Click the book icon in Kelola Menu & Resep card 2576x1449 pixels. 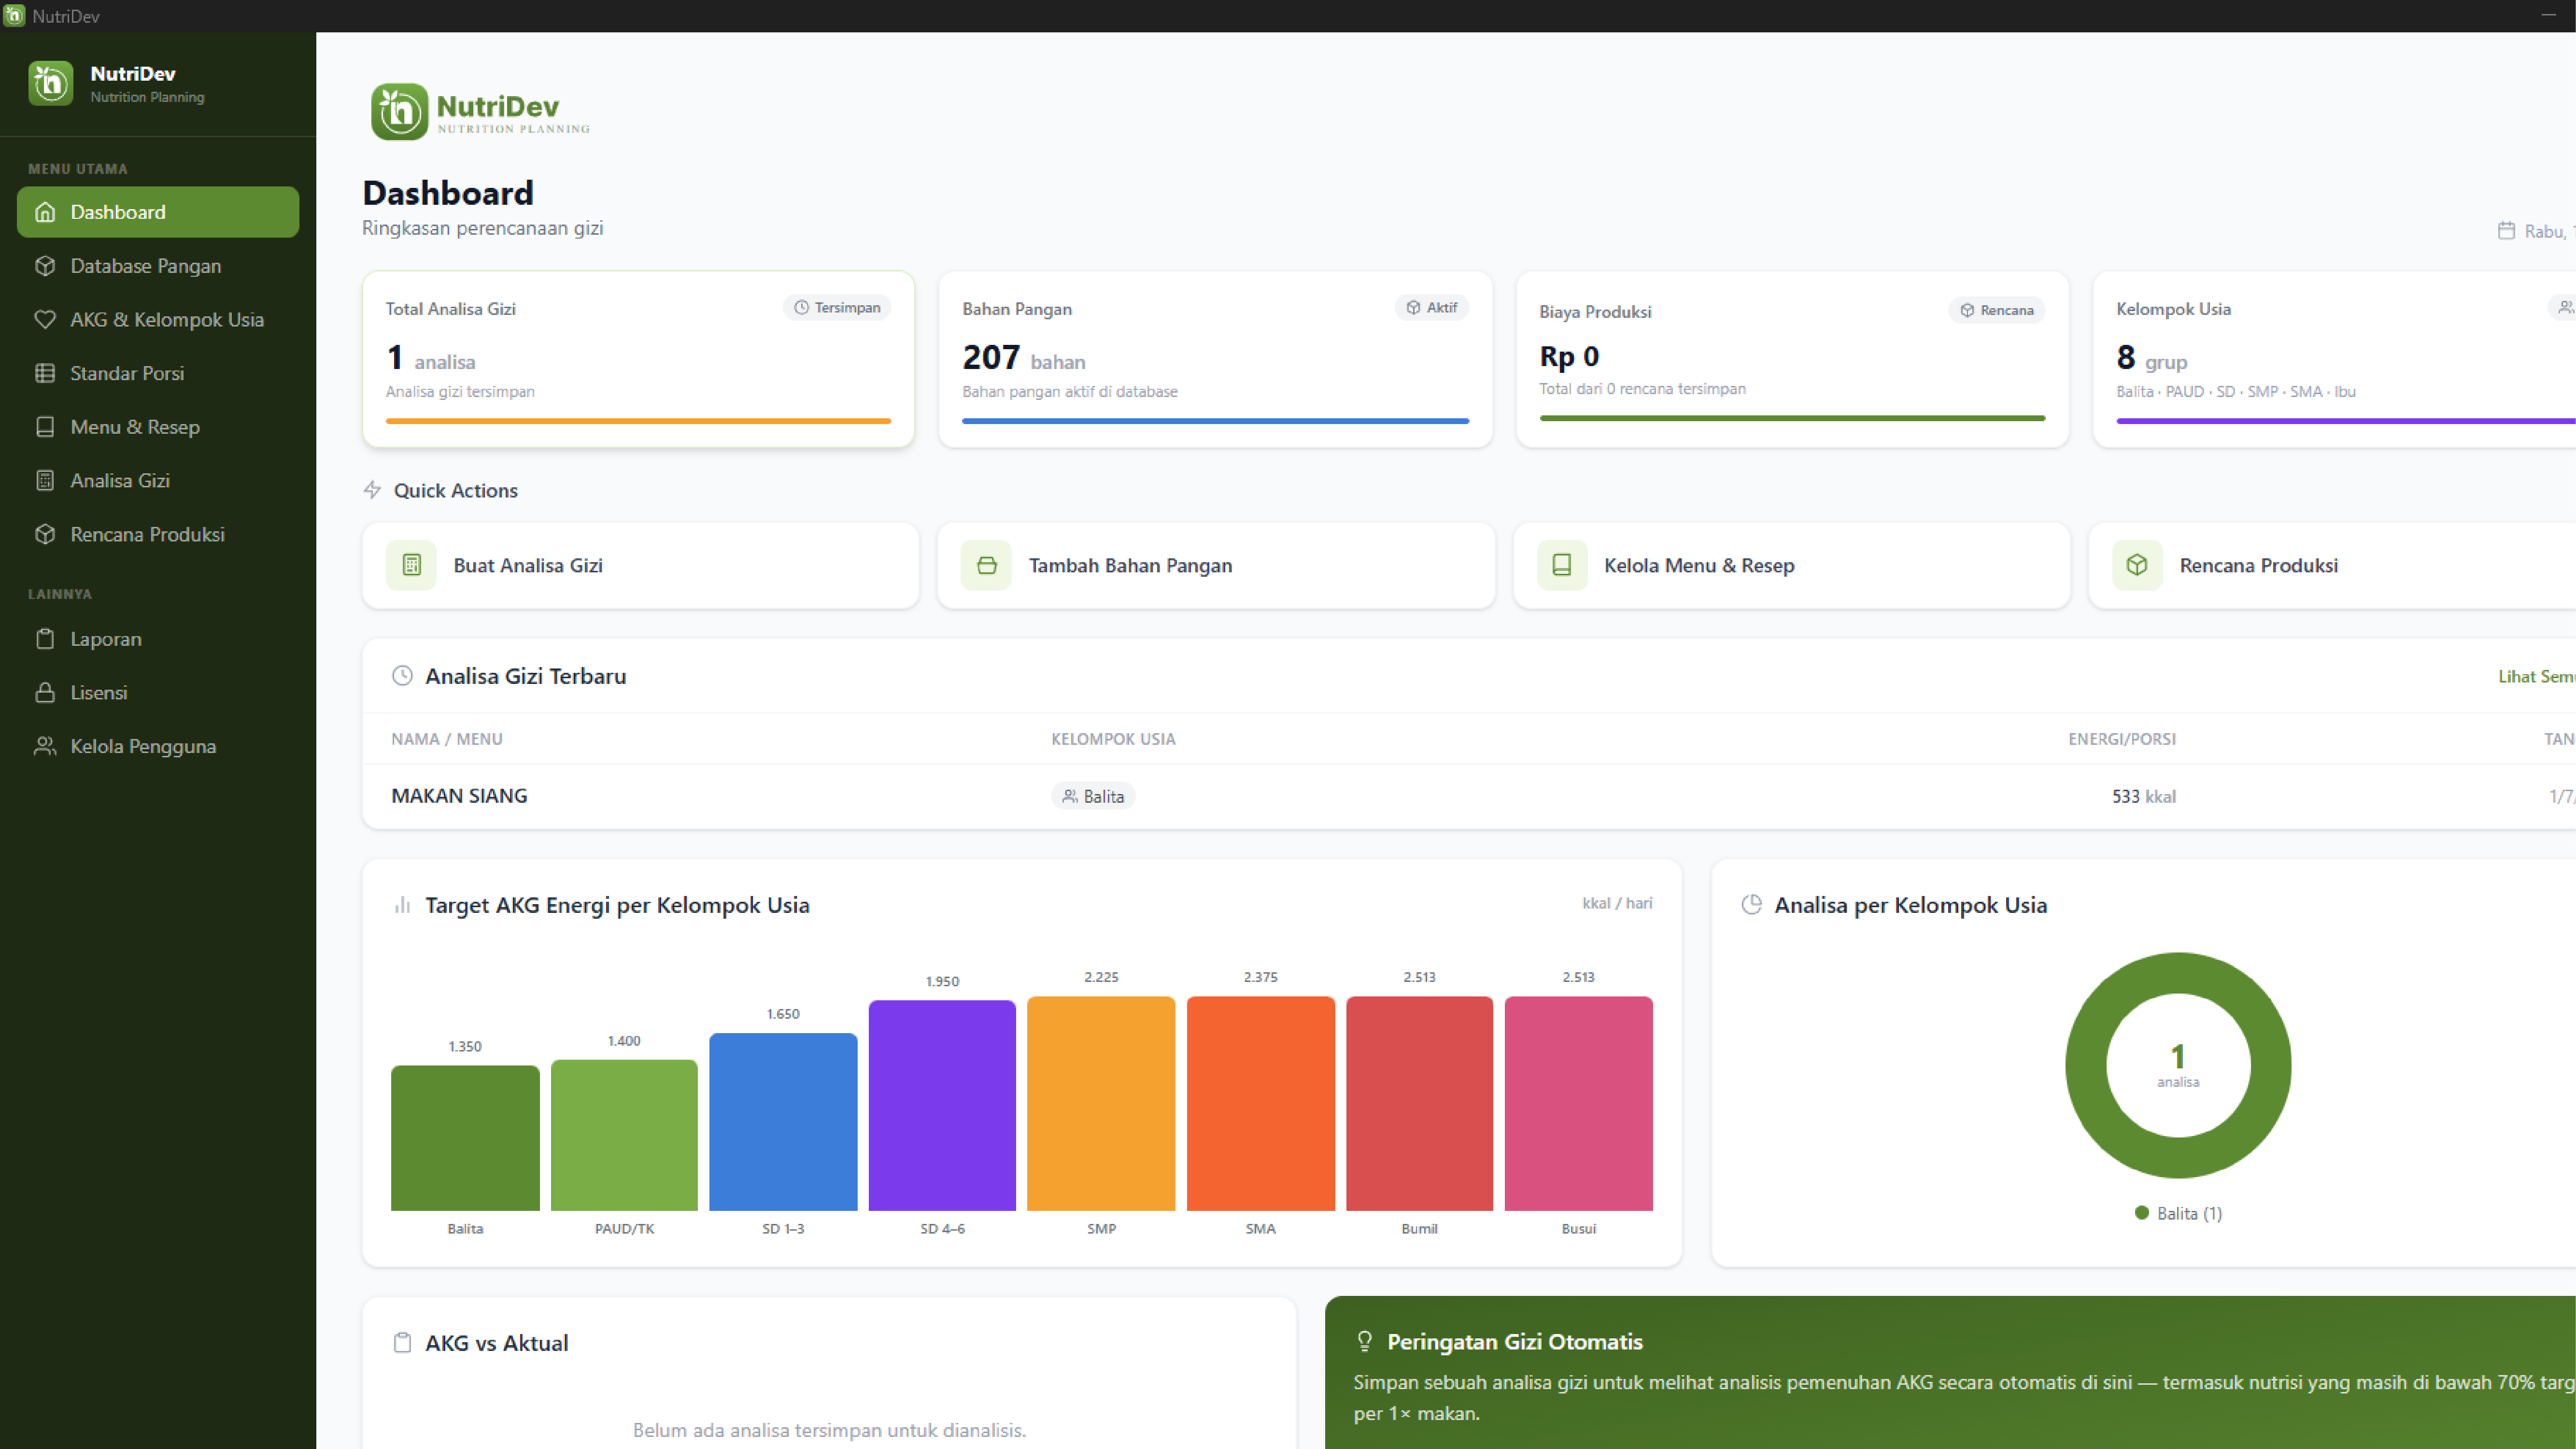point(1562,565)
